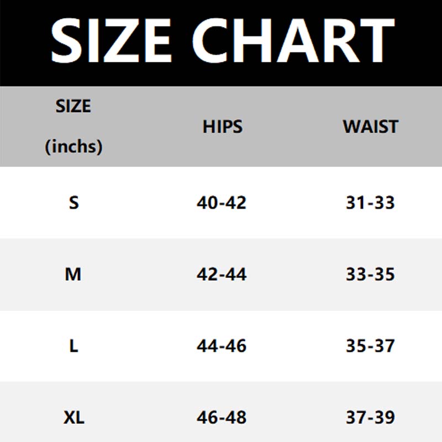The image size is (442, 442).
Task: Click the 46-48 hips value
Action: 222,417
